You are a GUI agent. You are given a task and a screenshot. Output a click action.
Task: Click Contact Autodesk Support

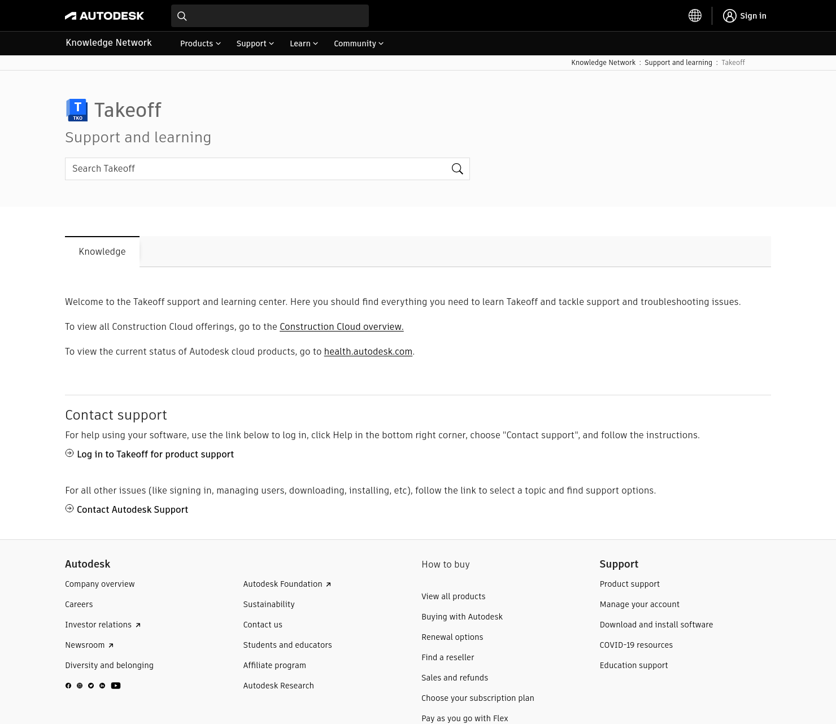tap(132, 509)
